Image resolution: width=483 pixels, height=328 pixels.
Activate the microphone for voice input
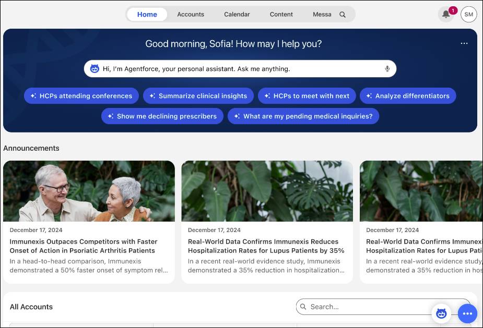(387, 68)
